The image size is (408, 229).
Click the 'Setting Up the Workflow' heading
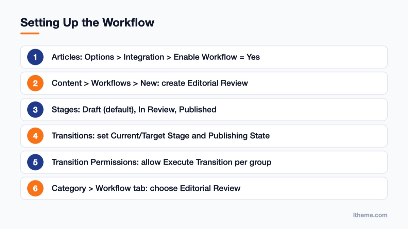[87, 22]
